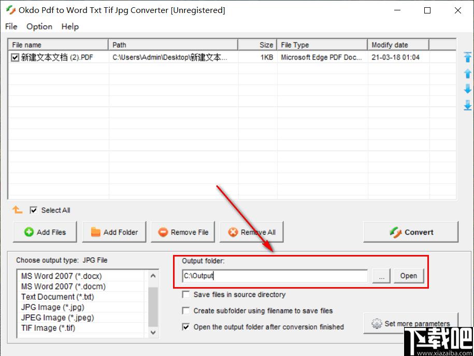
Task: Click the Okdo app icon in title bar
Action: pyautogui.click(x=11, y=10)
